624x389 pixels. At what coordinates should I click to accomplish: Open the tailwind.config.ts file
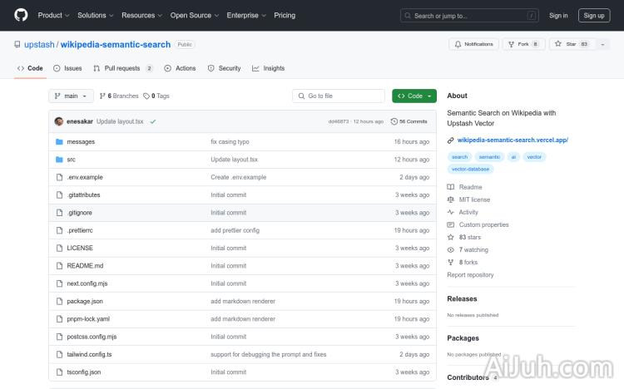click(89, 354)
